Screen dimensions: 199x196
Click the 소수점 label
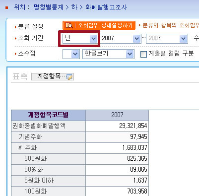click(26, 54)
